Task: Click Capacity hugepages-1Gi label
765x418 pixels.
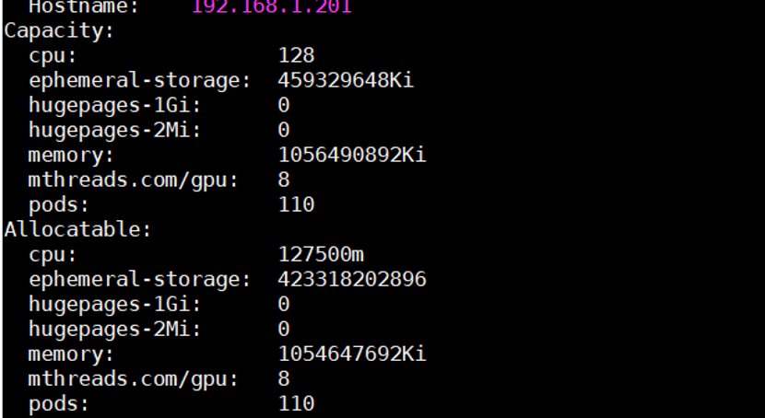Action: 114,106
